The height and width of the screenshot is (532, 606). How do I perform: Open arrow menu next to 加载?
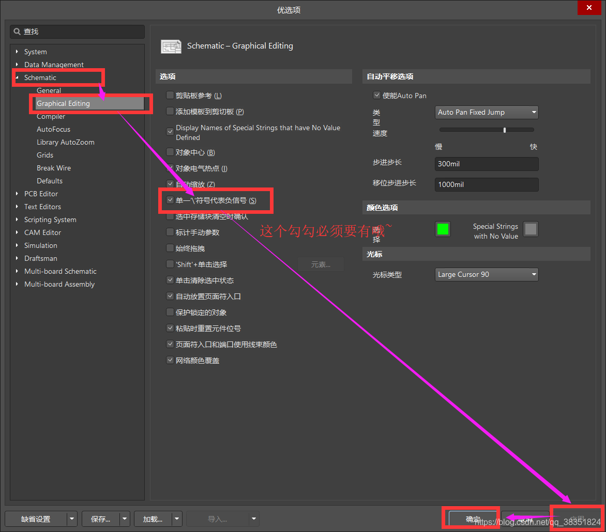(177, 519)
